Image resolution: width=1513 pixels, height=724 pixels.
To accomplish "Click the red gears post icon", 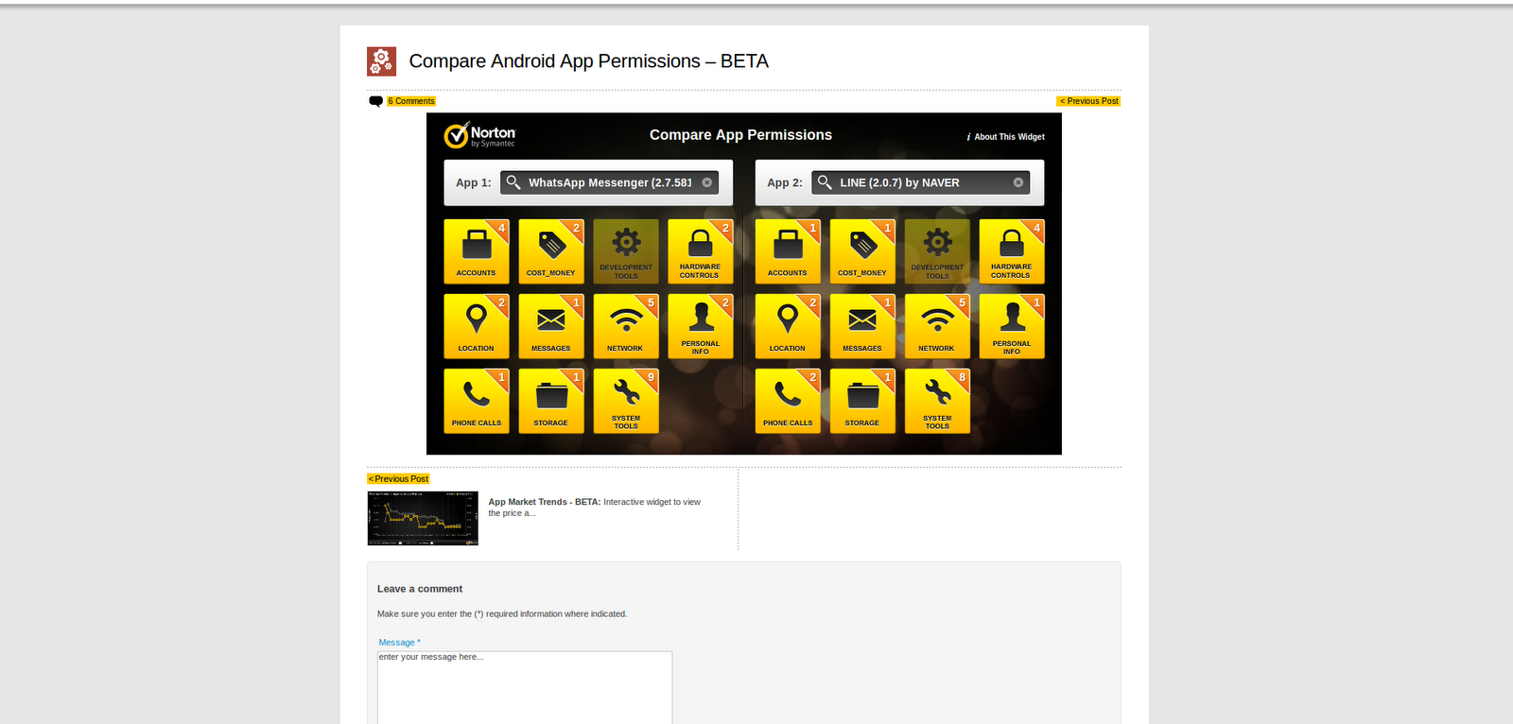I will [381, 61].
